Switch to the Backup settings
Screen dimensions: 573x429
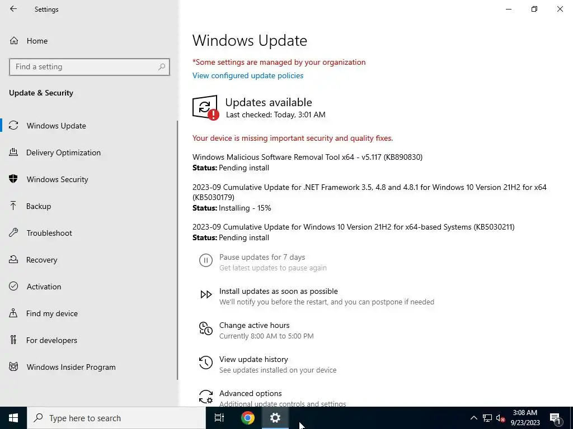(89, 206)
